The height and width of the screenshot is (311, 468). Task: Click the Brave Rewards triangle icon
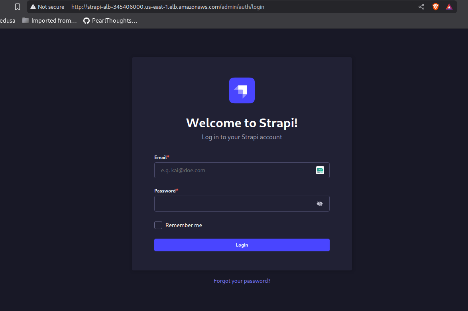tap(449, 7)
